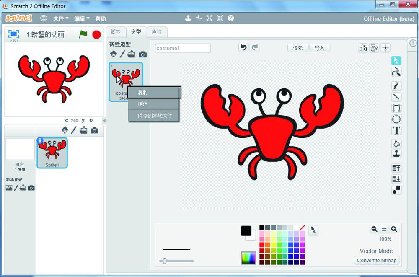Click the costume1 name field
Image resolution: width=419 pixels, height=277 pixels.
(183, 48)
